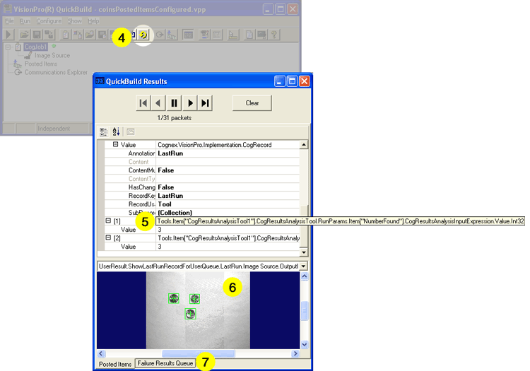Click the circled yellow icon in QuickBuild toolbar
Image resolution: width=530 pixels, height=371 pixels.
tap(143, 35)
